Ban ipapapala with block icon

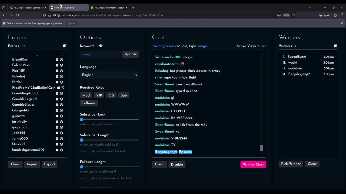pos(61,127)
